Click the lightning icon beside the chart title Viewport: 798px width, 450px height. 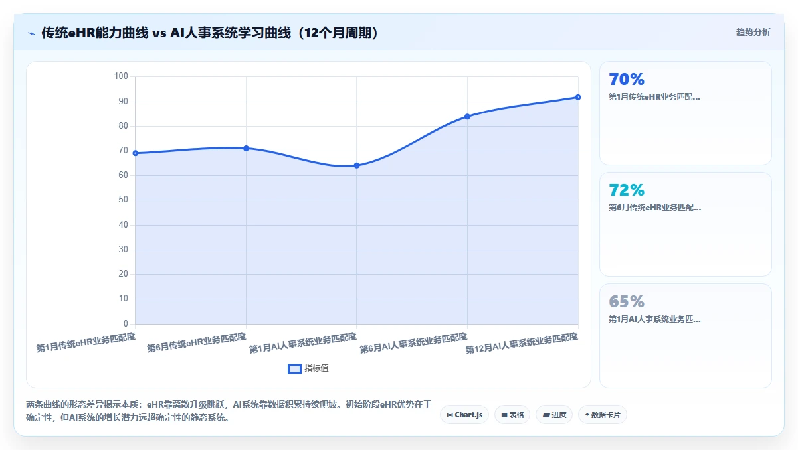point(31,33)
